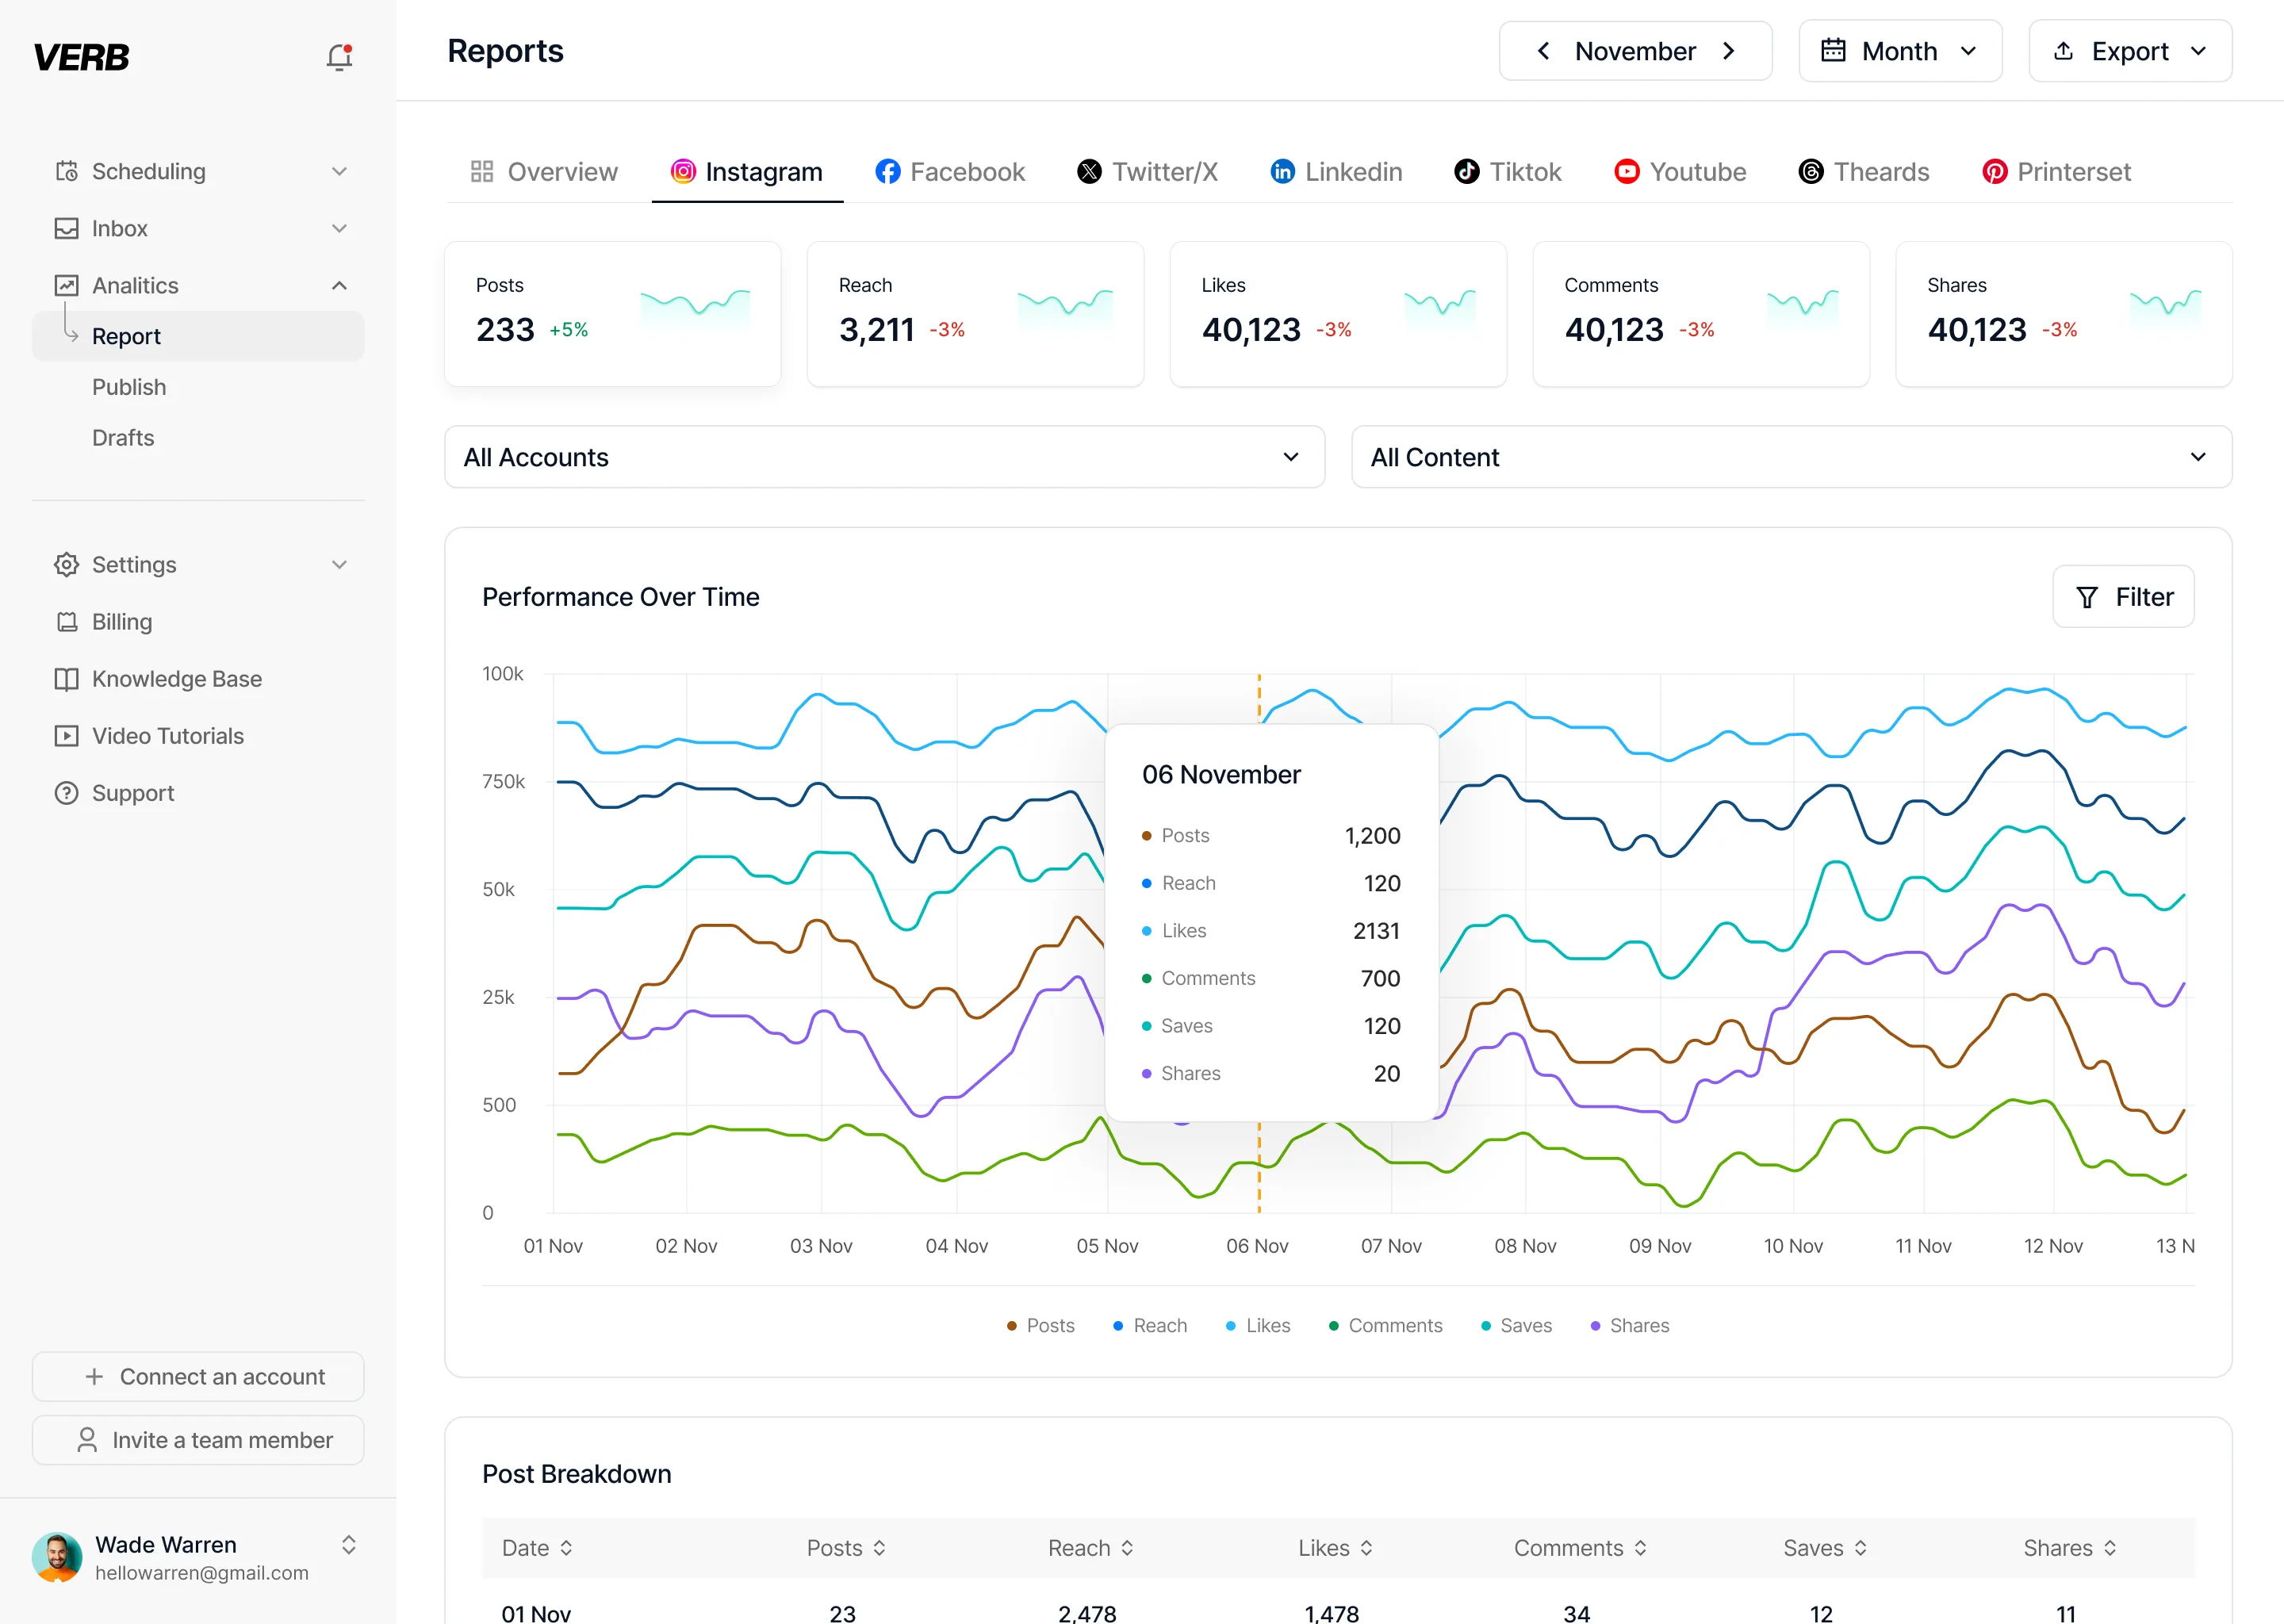
Task: Toggle Reach series in chart legend
Action: tap(1150, 1325)
